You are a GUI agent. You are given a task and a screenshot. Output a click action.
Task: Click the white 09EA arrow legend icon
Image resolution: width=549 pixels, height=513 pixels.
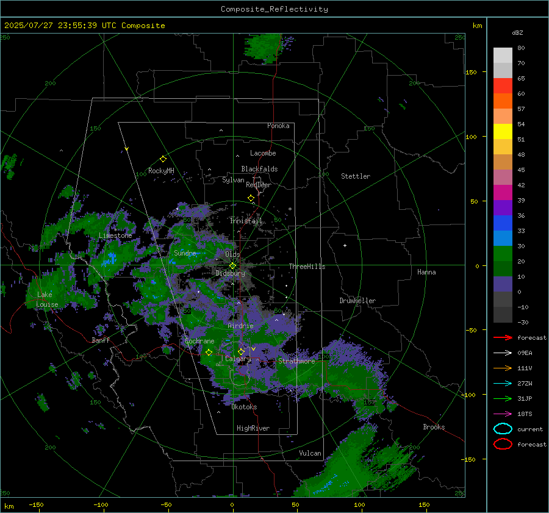click(503, 353)
